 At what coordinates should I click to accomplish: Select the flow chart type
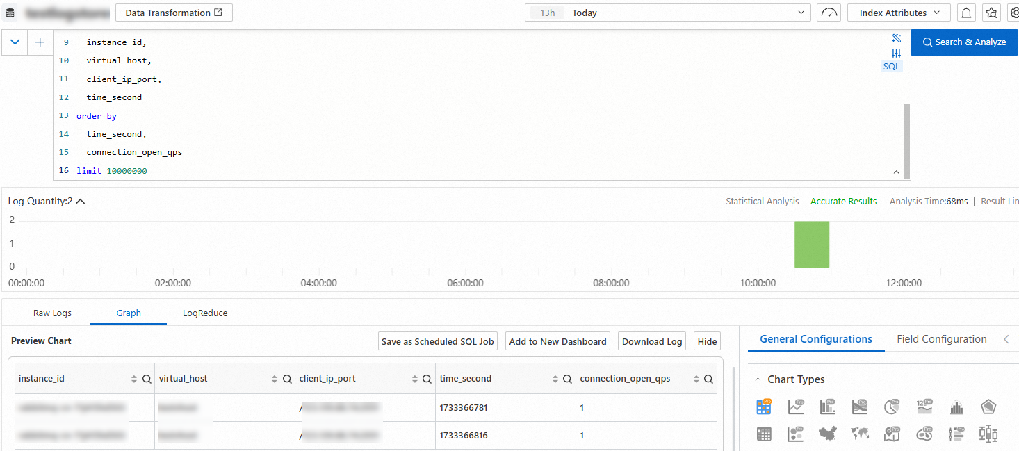coord(860,407)
